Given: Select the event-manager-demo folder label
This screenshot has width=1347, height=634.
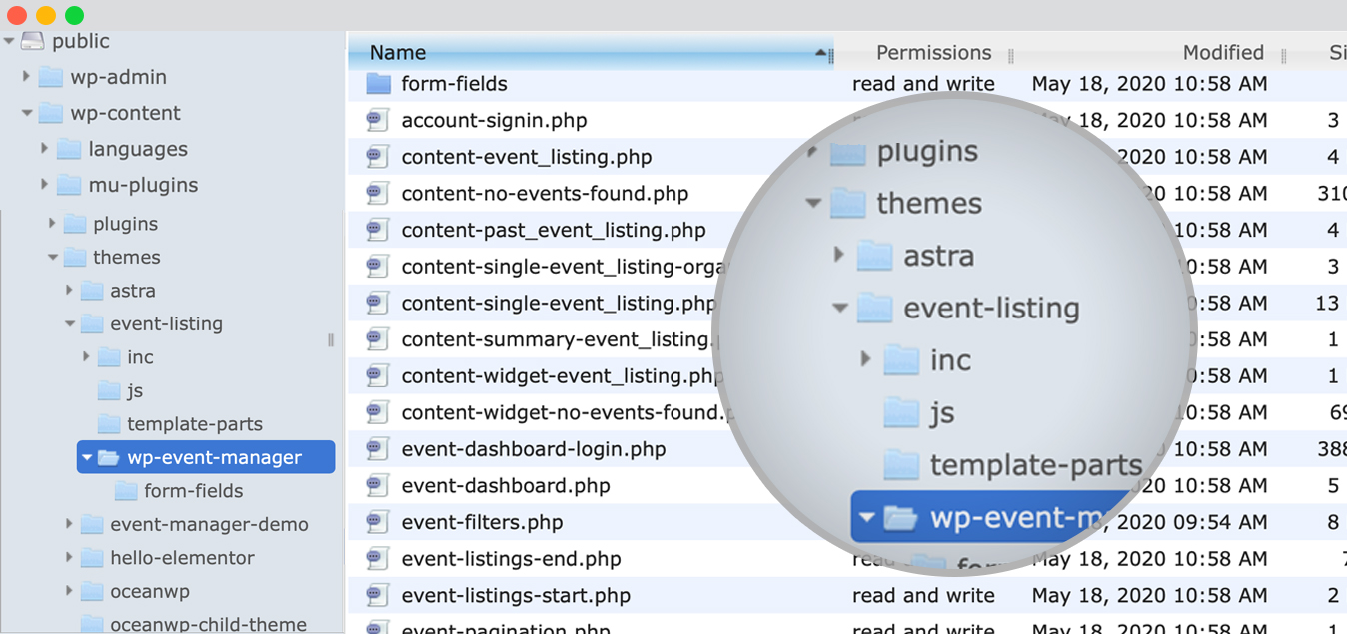Looking at the screenshot, I should point(209,524).
